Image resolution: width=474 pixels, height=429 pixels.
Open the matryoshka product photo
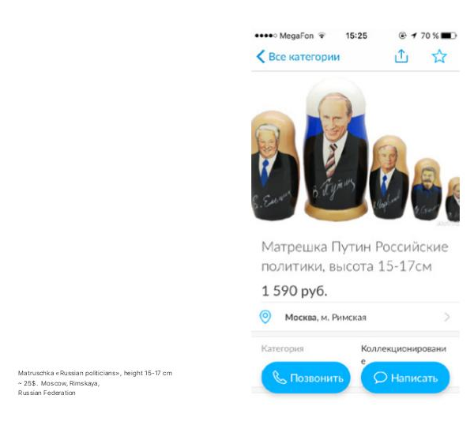[355, 151]
